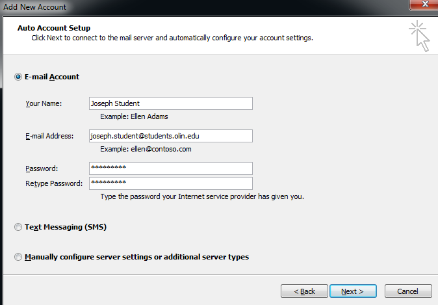Click the Retype Password field
Viewport: 438px width, 305px height.
click(x=170, y=183)
